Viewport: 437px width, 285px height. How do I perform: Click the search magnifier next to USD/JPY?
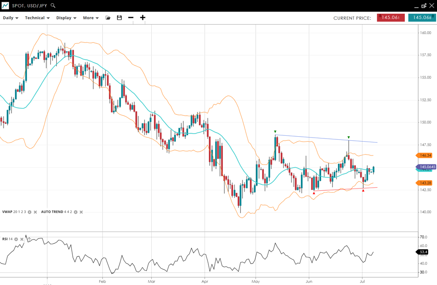pyautogui.click(x=53, y=6)
